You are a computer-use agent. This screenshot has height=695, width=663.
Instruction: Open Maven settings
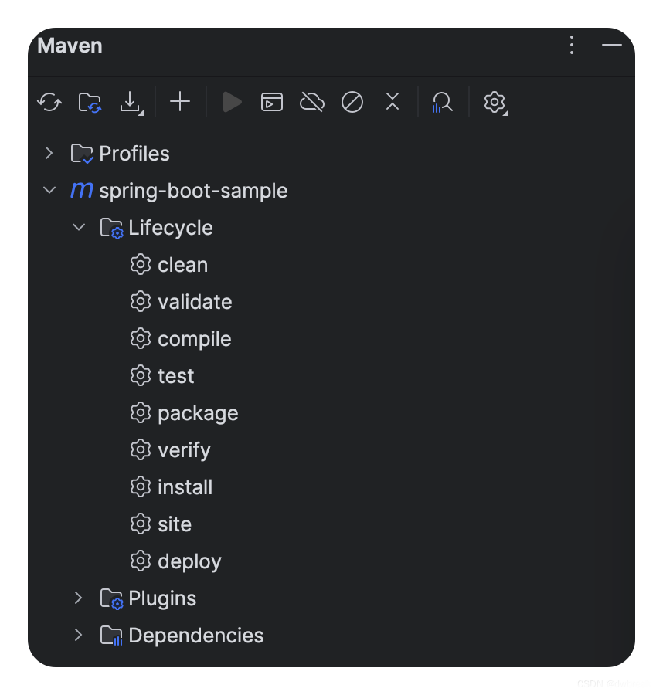495,101
